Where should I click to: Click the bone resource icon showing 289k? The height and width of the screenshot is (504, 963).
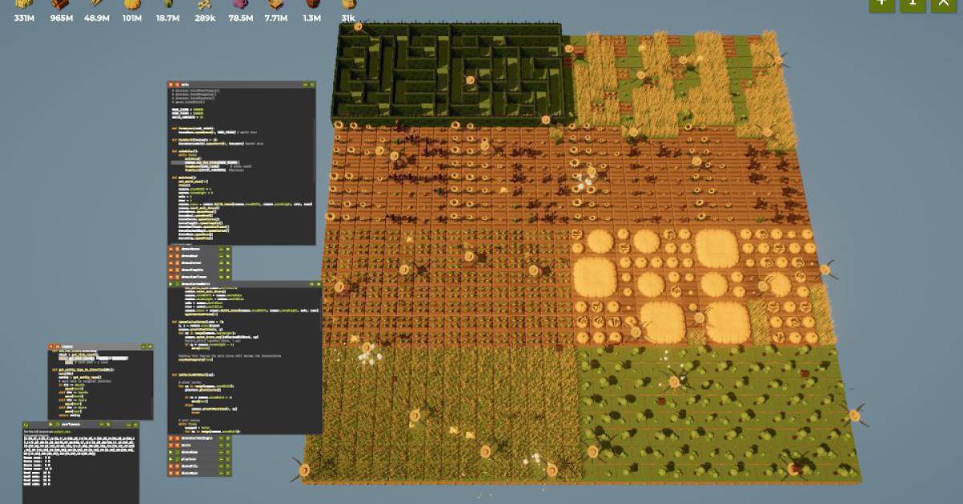(x=205, y=4)
